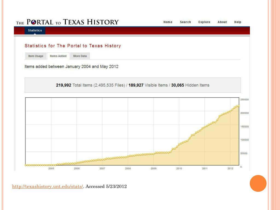This screenshot has height=210, width=280.
Task: Click the 2006 x-axis label
Action: (77, 168)
